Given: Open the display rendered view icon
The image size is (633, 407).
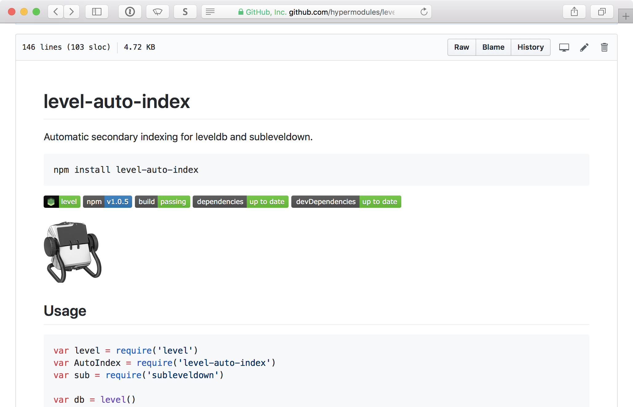Looking at the screenshot, I should [564, 47].
